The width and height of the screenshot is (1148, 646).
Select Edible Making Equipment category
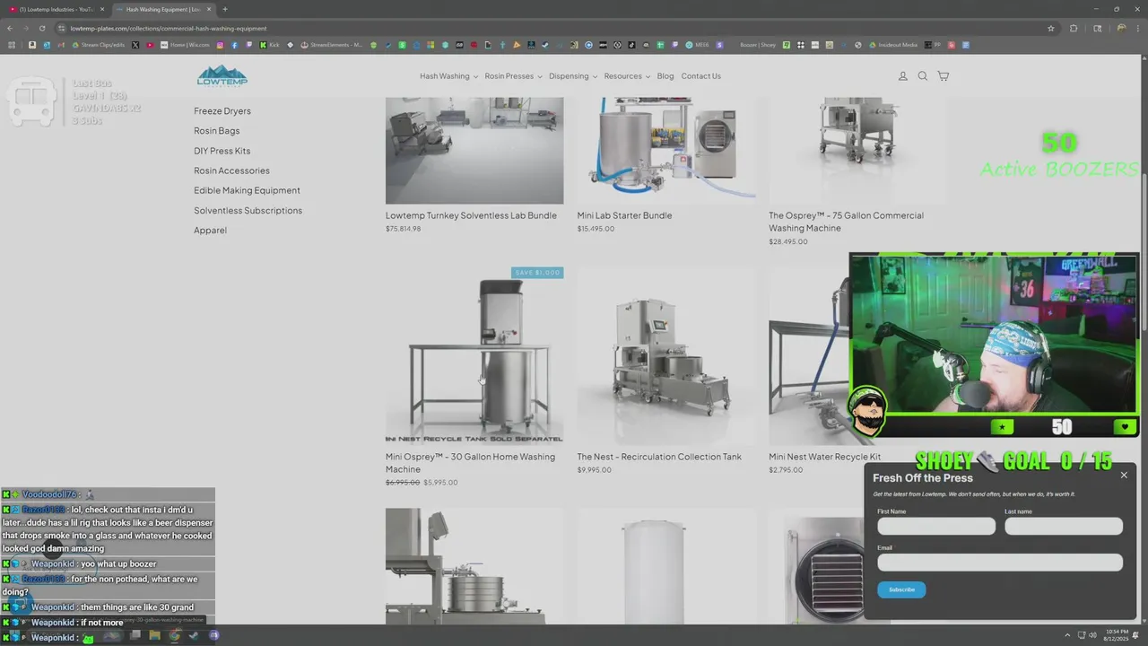click(247, 190)
